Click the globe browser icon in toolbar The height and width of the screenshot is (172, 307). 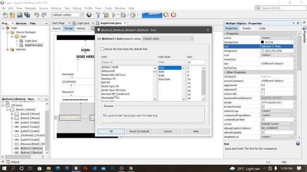89,15
